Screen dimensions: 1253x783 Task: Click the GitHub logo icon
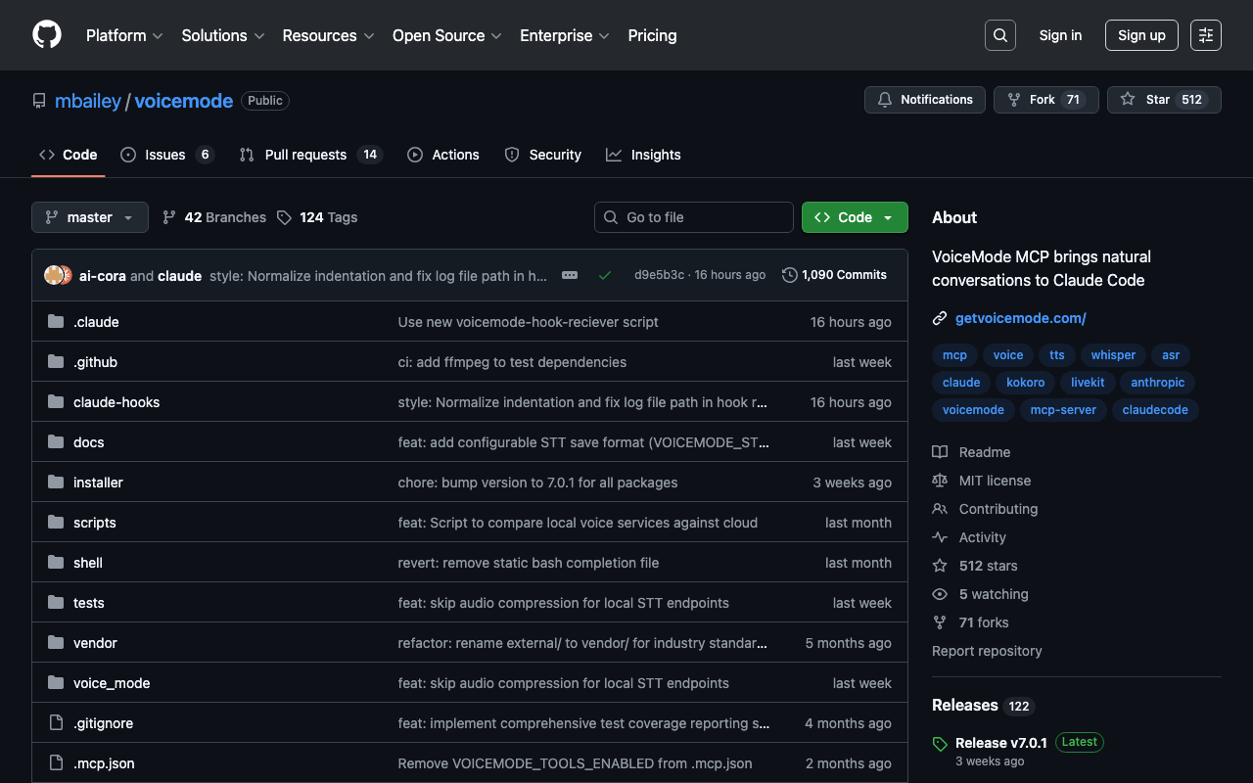coord(47,35)
